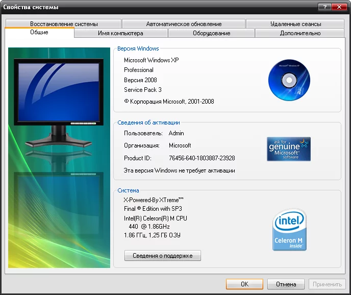This screenshot has width=351, height=295.
Task: Click the Корпорация Microsoft, 2001-2008 copyright line
Action: (x=169, y=102)
